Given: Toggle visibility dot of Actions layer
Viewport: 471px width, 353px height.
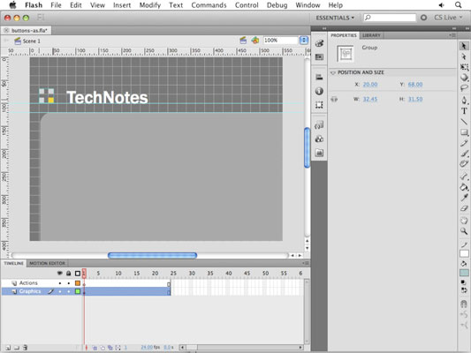Looking at the screenshot, I should 60,283.
